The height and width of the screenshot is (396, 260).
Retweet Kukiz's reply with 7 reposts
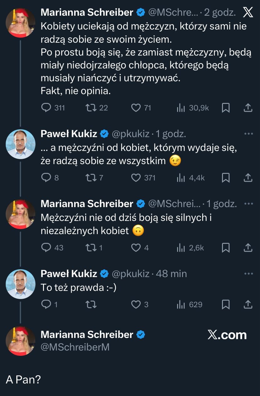91,178
